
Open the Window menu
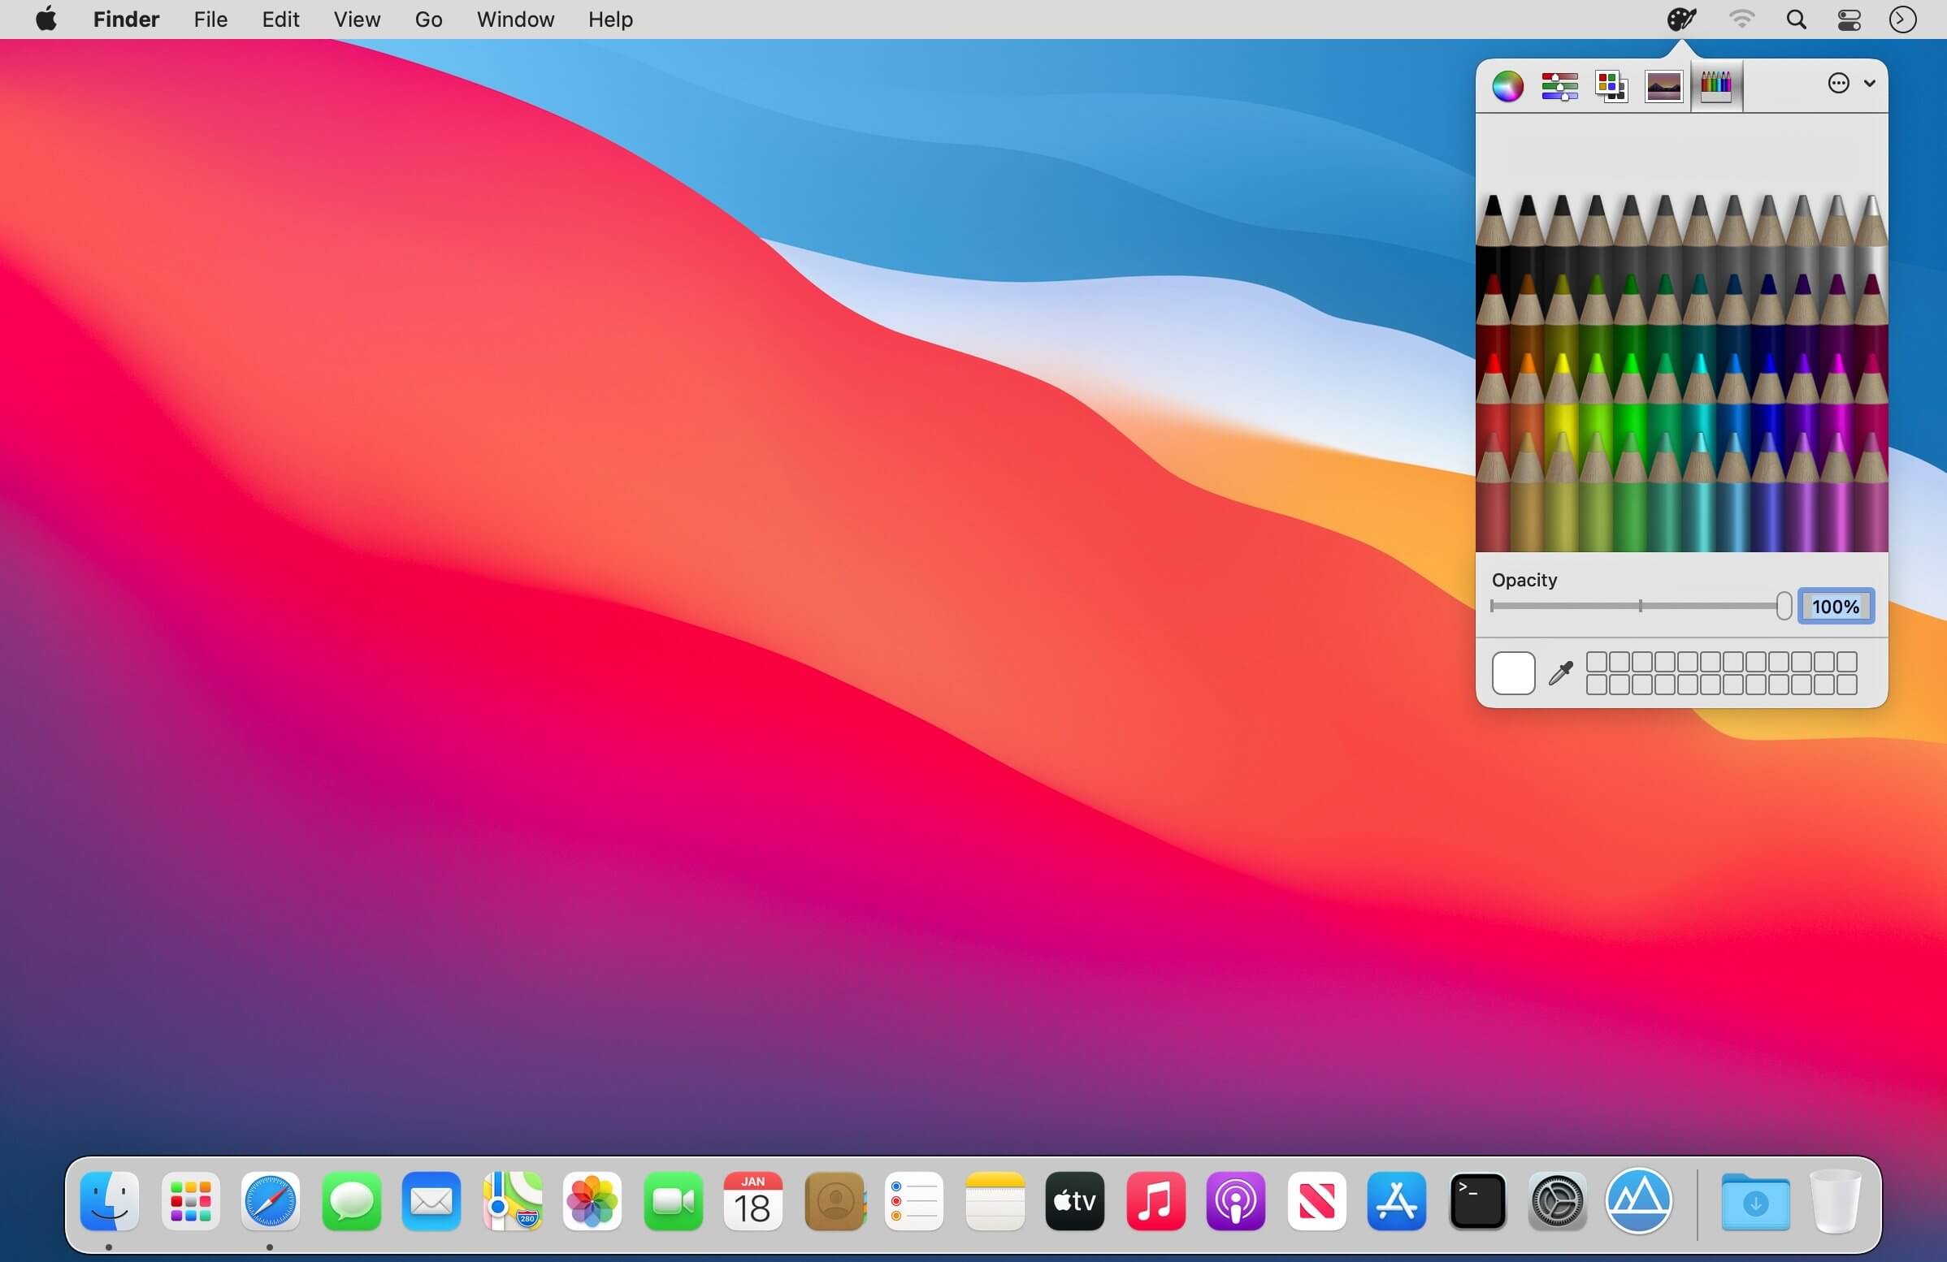point(515,19)
